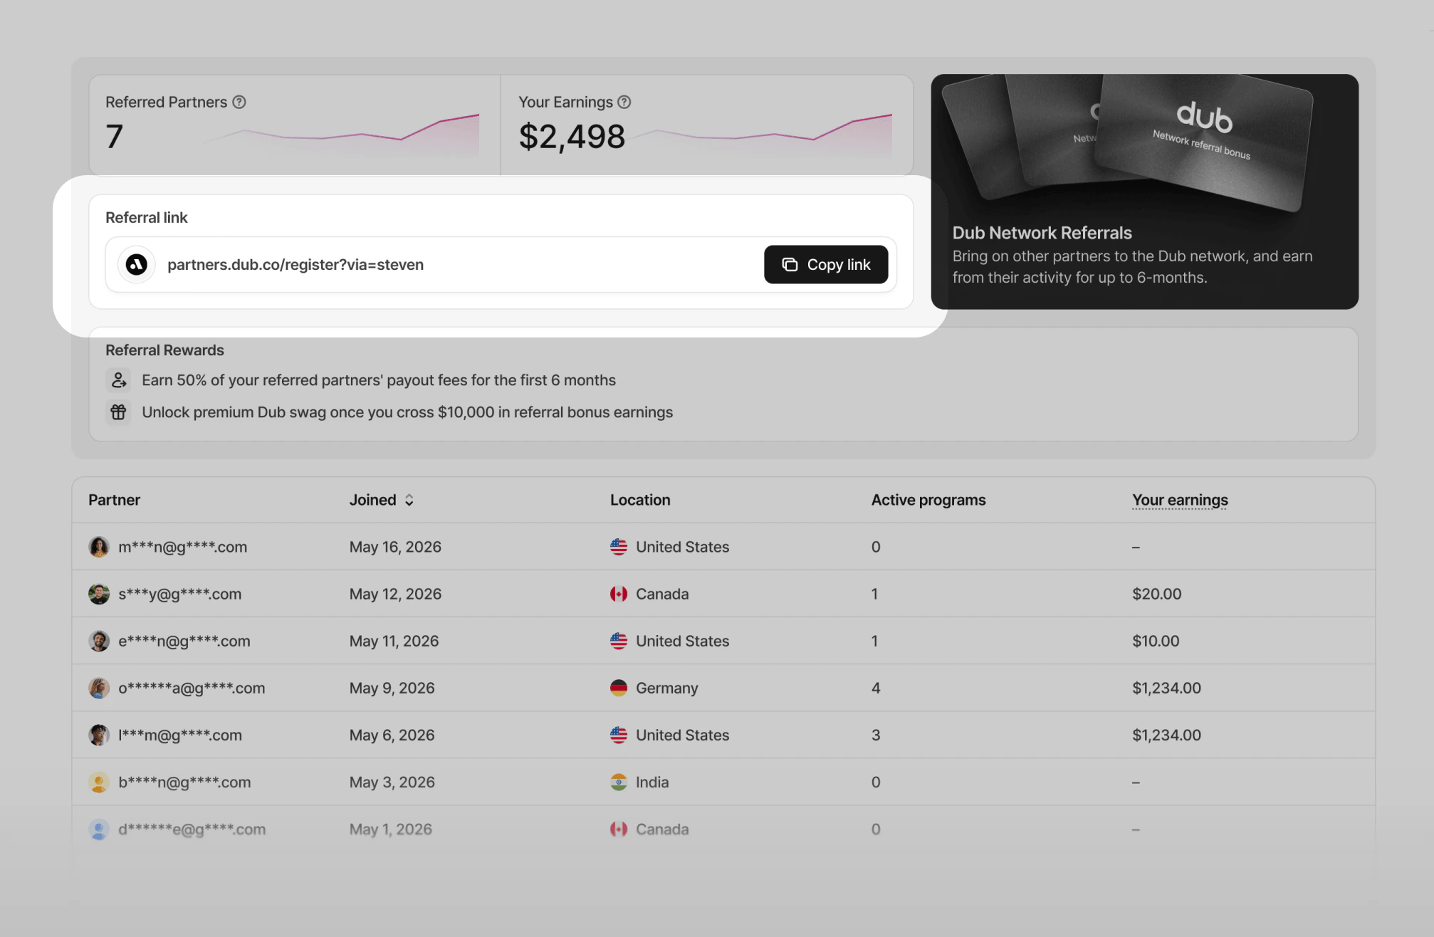
Task: Click $1,234.00 earnings in May 6 row
Action: pyautogui.click(x=1166, y=735)
